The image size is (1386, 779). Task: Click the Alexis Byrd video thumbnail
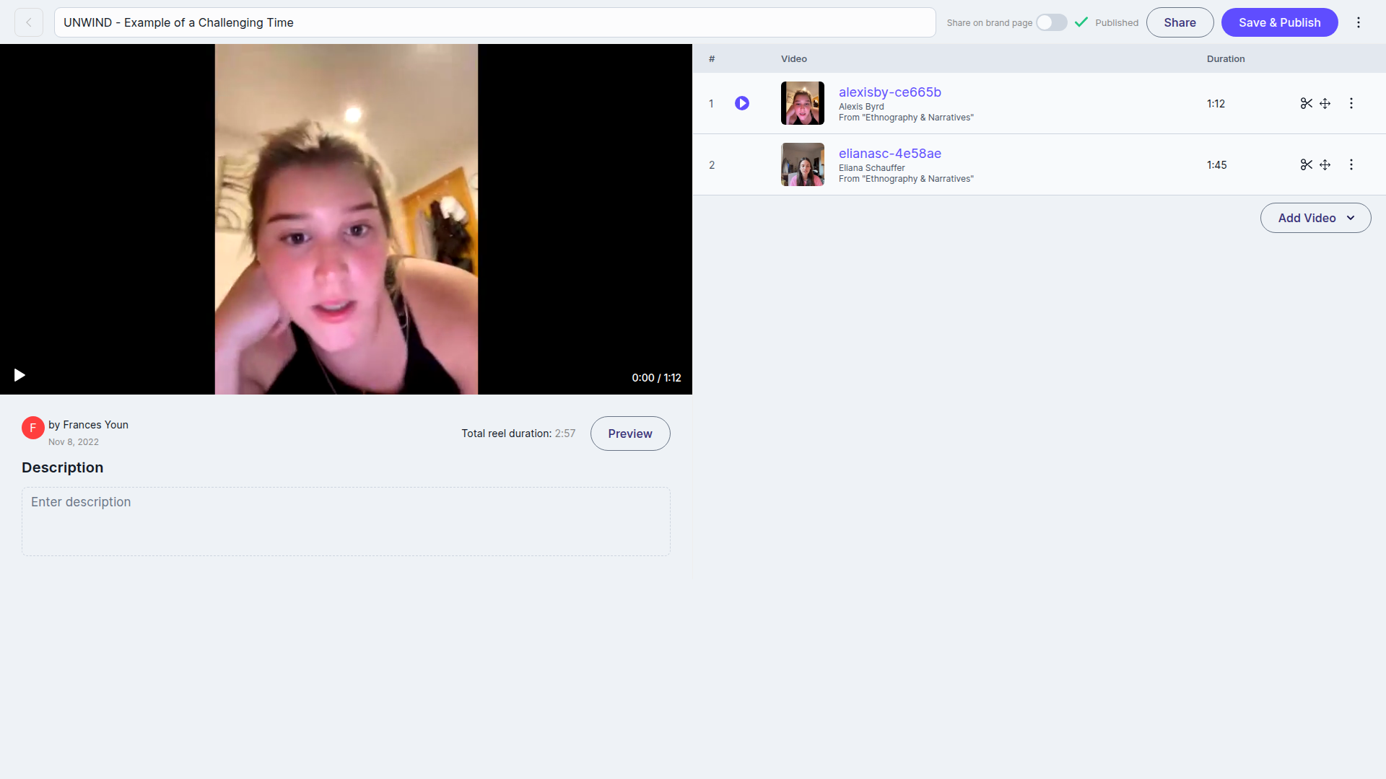pyautogui.click(x=802, y=103)
